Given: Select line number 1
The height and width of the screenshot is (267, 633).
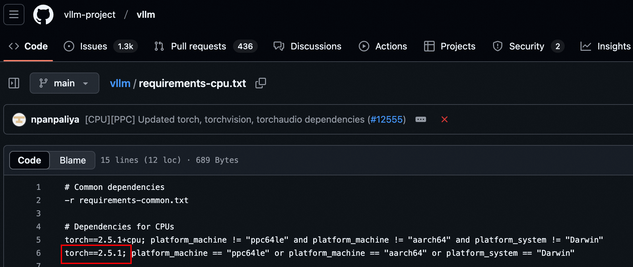Looking at the screenshot, I should 38,187.
